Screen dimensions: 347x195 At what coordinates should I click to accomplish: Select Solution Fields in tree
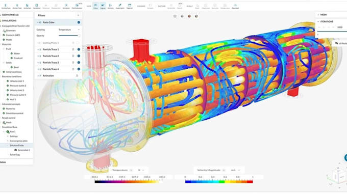17,145
